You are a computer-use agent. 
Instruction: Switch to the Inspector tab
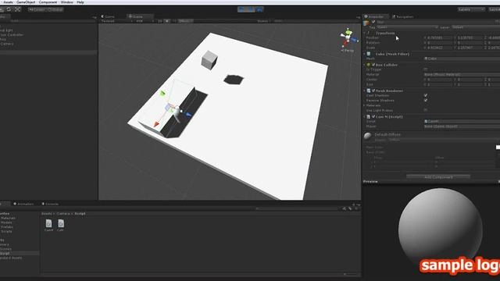pos(377,16)
